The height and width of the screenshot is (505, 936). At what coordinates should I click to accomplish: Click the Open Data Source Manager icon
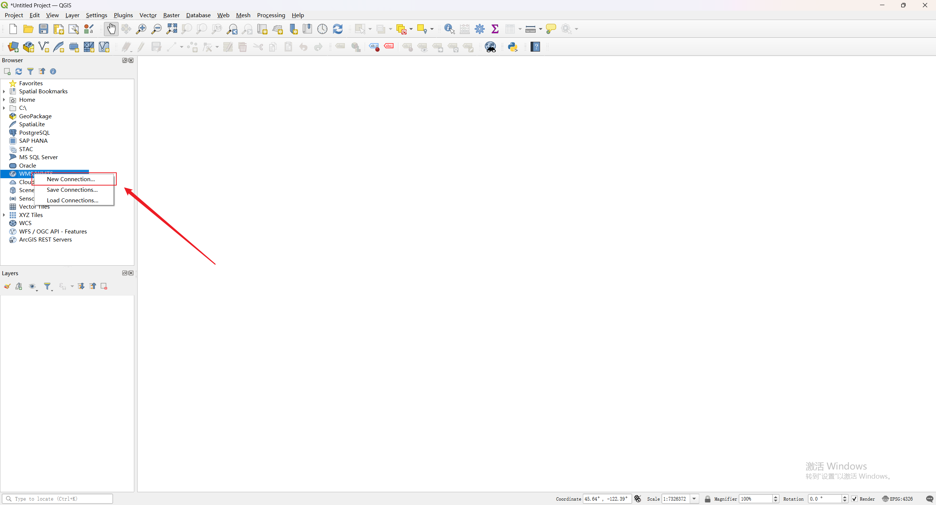point(13,47)
